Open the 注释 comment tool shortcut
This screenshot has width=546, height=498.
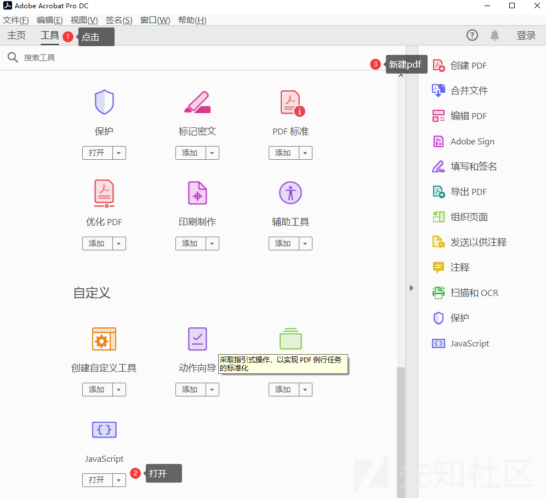point(451,267)
